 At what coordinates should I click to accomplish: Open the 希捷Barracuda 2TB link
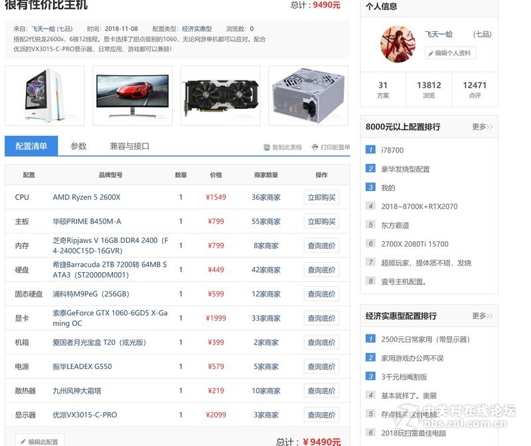[x=110, y=269]
